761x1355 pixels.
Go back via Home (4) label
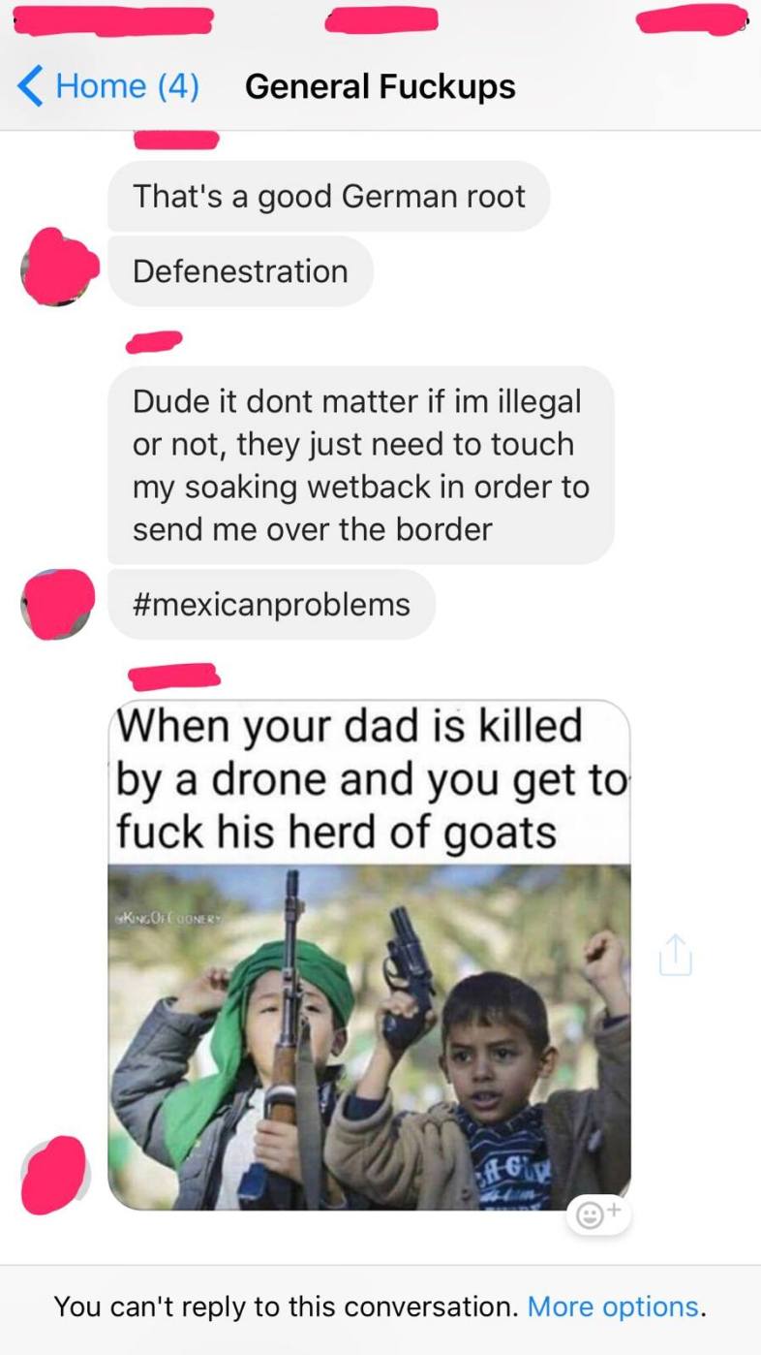[x=127, y=86]
